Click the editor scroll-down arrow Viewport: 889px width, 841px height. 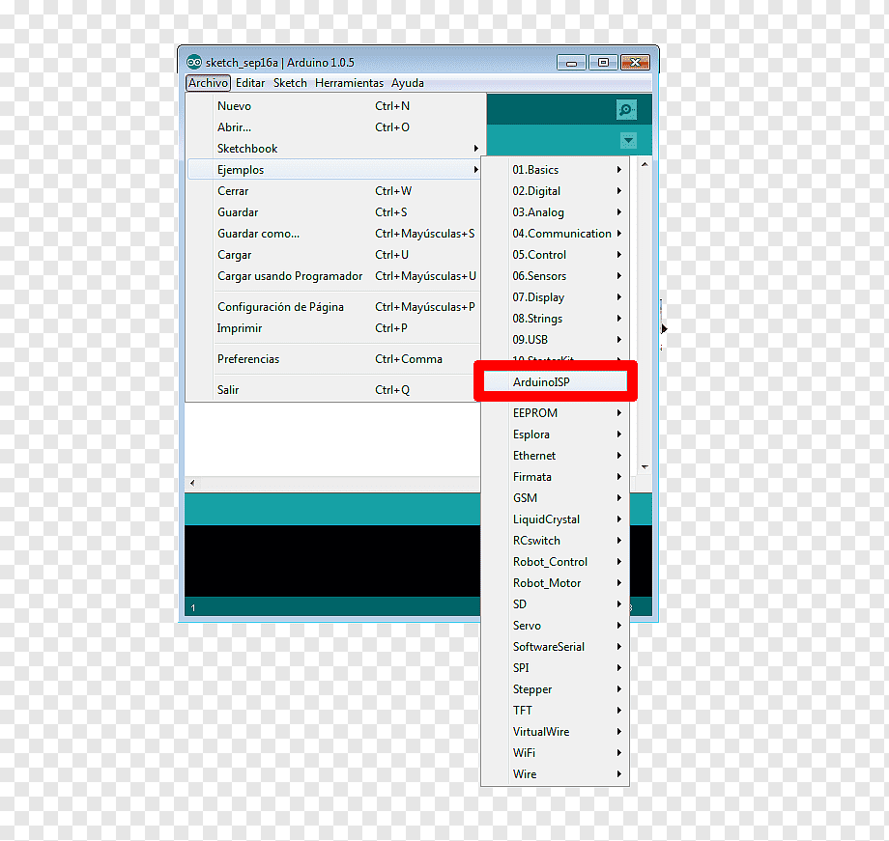click(x=645, y=467)
